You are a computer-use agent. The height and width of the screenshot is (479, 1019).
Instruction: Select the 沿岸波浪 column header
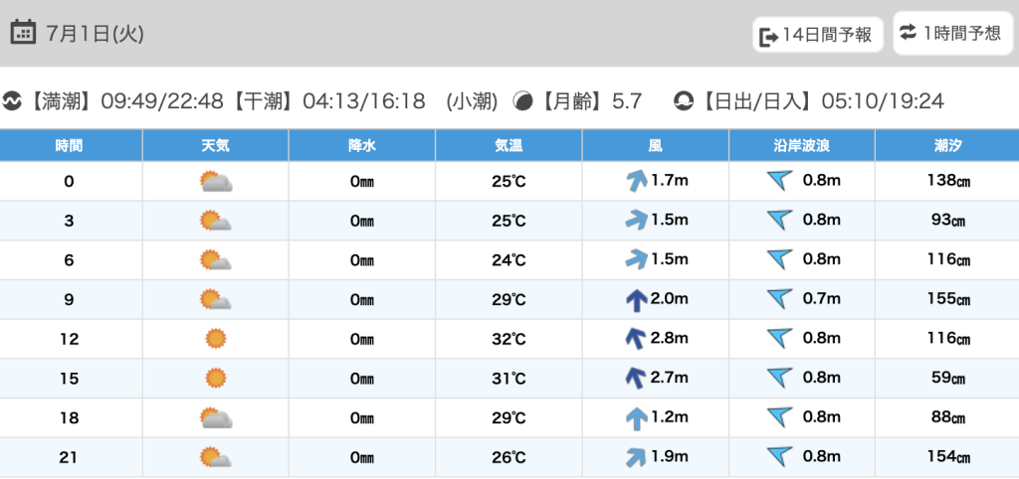(x=801, y=146)
